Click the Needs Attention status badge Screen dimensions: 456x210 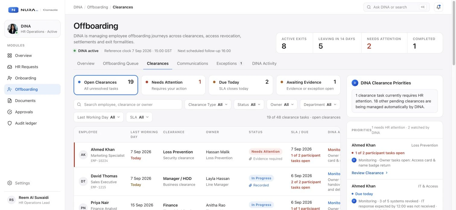click(265, 152)
